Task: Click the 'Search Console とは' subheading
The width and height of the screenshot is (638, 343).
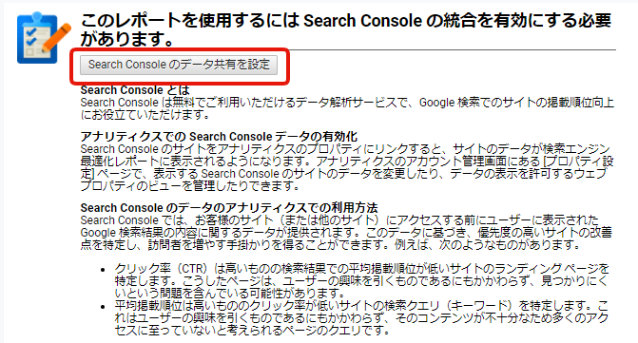Action: coord(135,90)
